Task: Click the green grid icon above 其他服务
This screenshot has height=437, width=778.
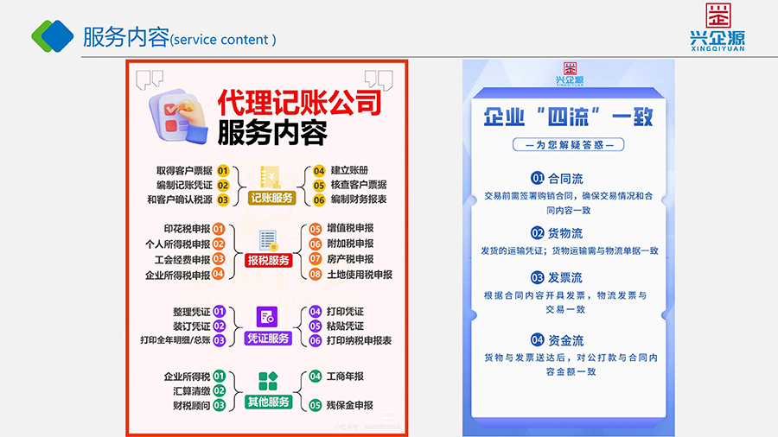Action: point(268,382)
